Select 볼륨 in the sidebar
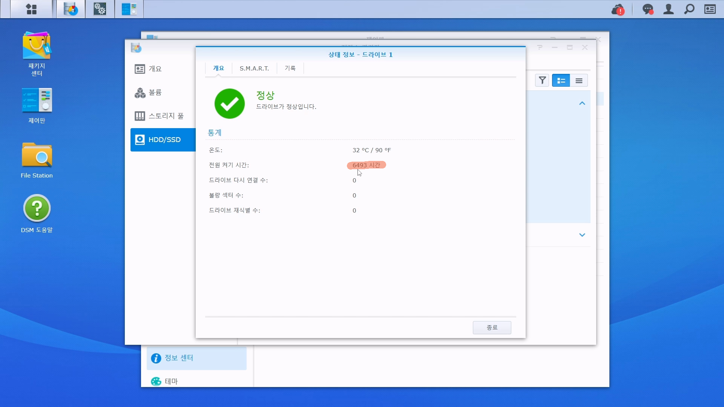This screenshot has width=724, height=407. [x=155, y=92]
